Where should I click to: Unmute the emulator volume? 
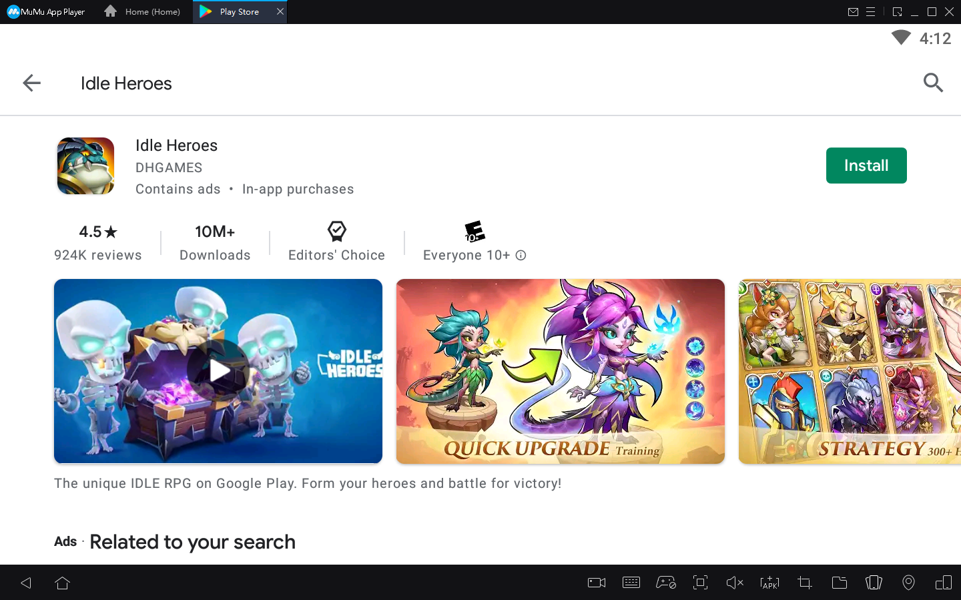[x=735, y=583]
